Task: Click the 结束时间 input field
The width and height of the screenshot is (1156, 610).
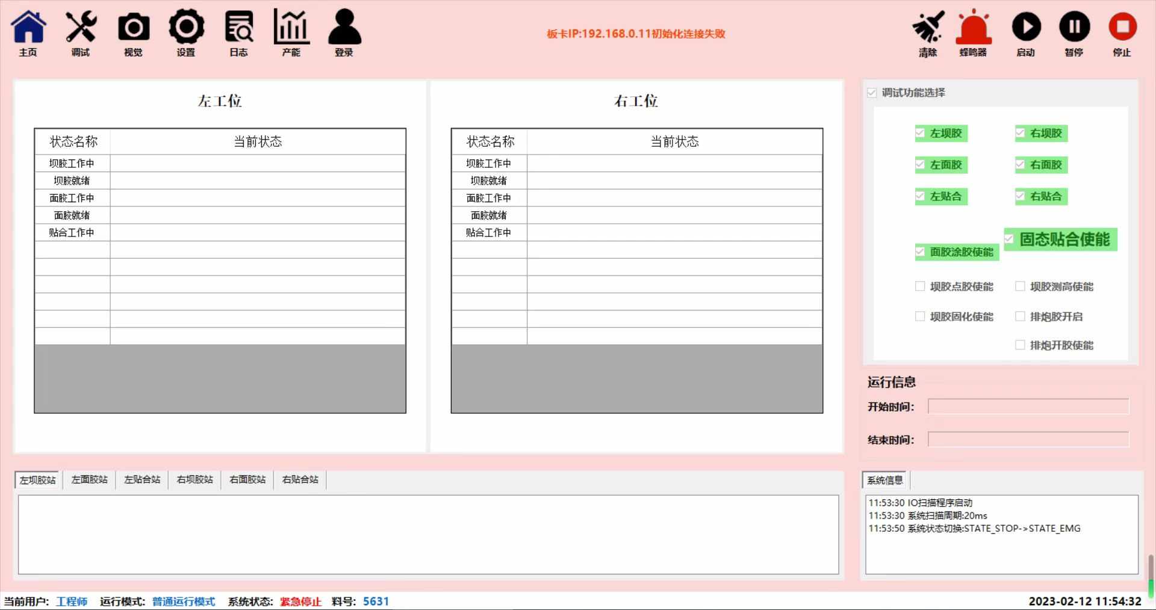Action: (x=1028, y=440)
